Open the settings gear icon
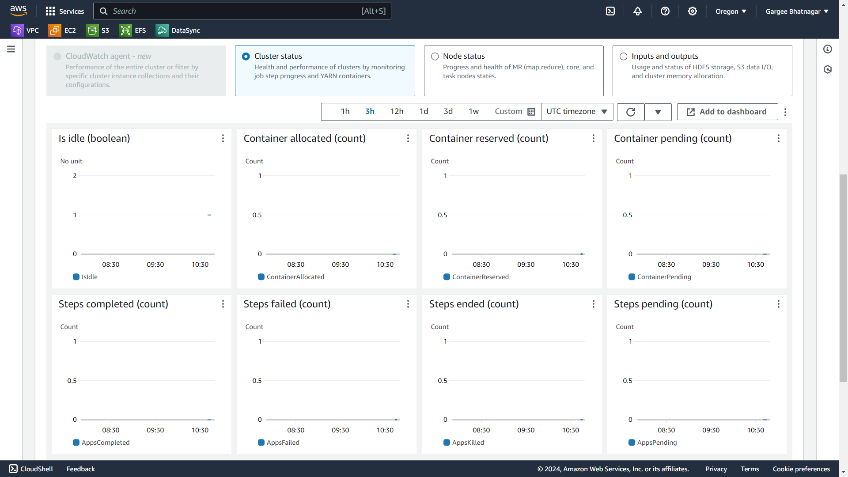The width and height of the screenshot is (848, 477). point(693,11)
